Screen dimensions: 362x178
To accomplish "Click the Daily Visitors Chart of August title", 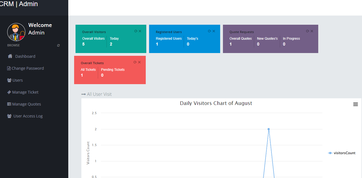I will 216,103.
